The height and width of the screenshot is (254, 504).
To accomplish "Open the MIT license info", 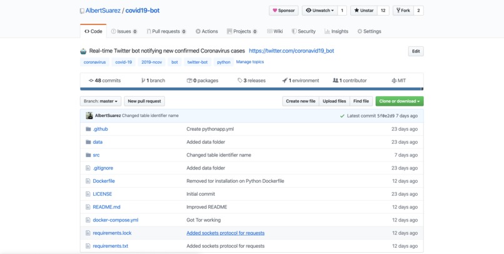I will (x=398, y=80).
